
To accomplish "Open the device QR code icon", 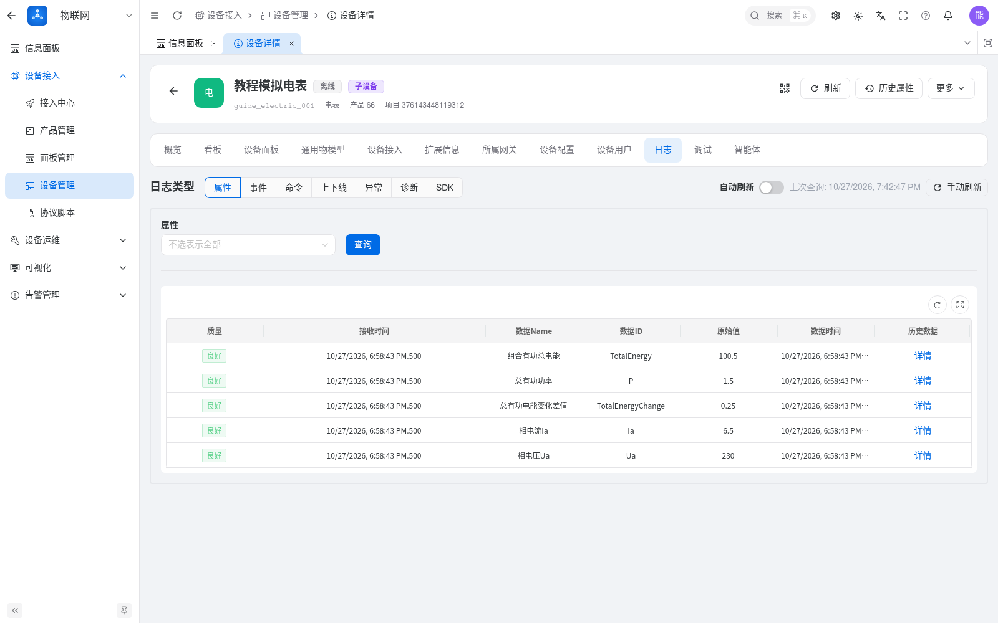I will tap(785, 88).
